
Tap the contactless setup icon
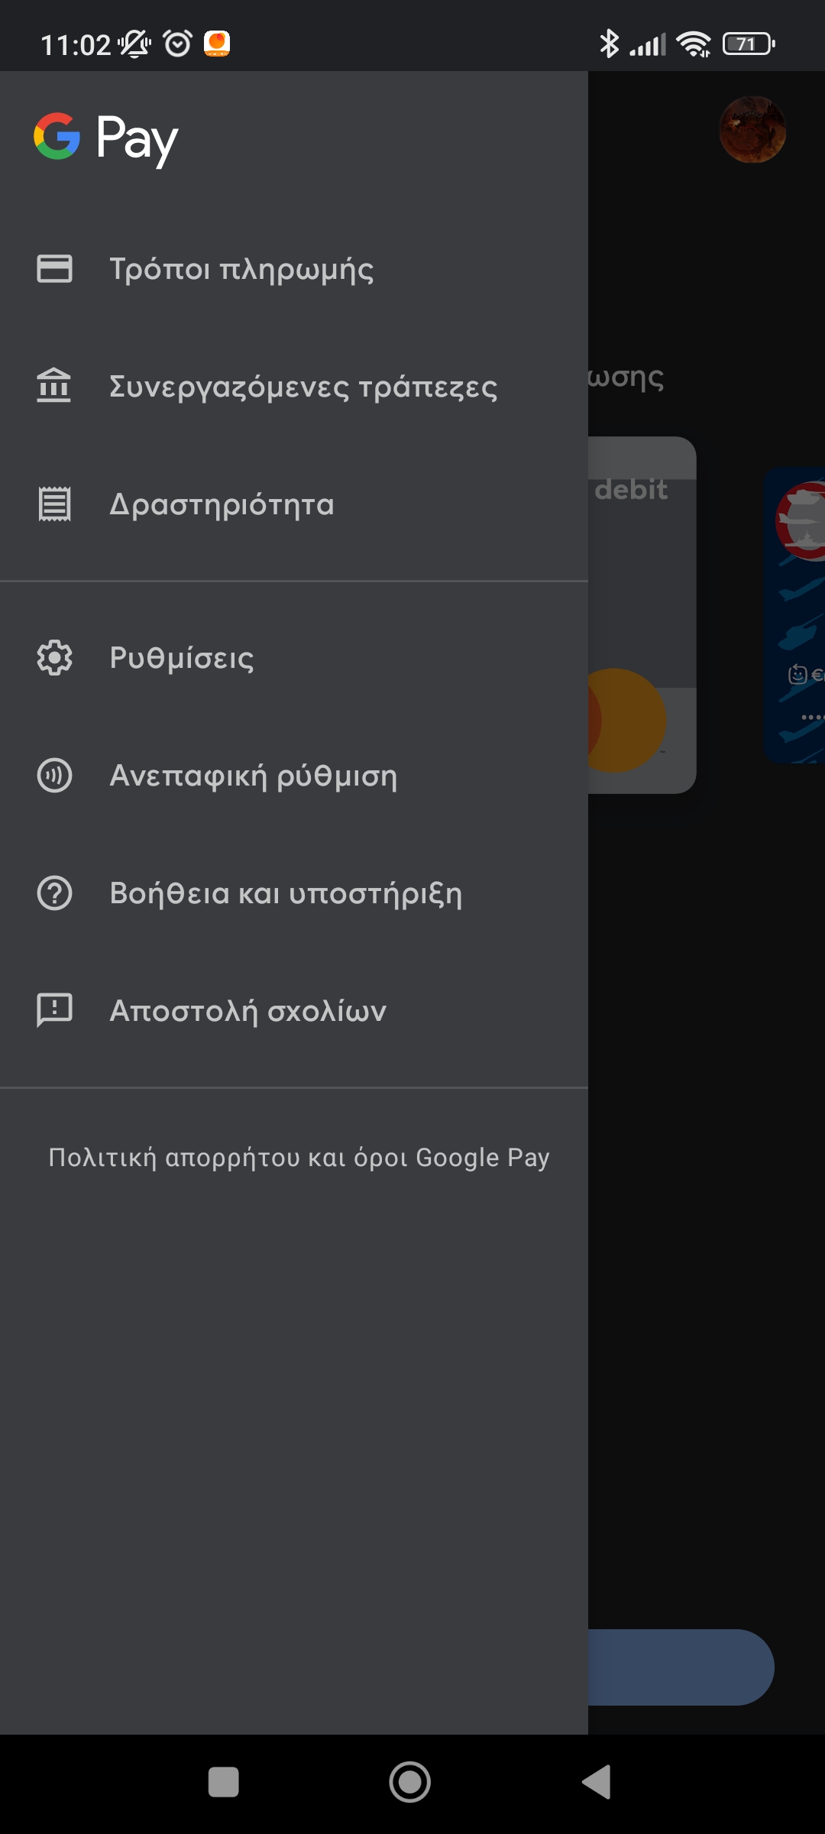point(54,776)
